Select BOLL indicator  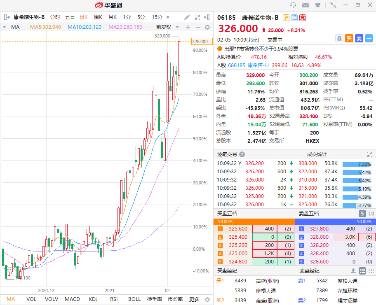click(x=134, y=299)
